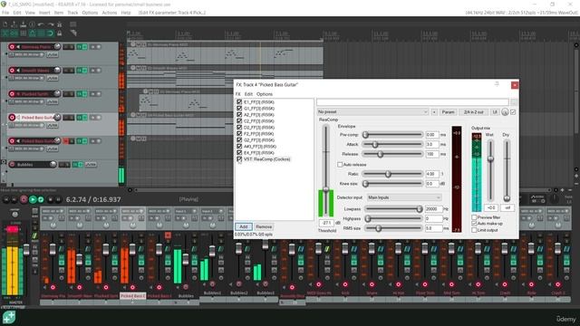Arm the Smooth Waves track record button

[x=12, y=71]
